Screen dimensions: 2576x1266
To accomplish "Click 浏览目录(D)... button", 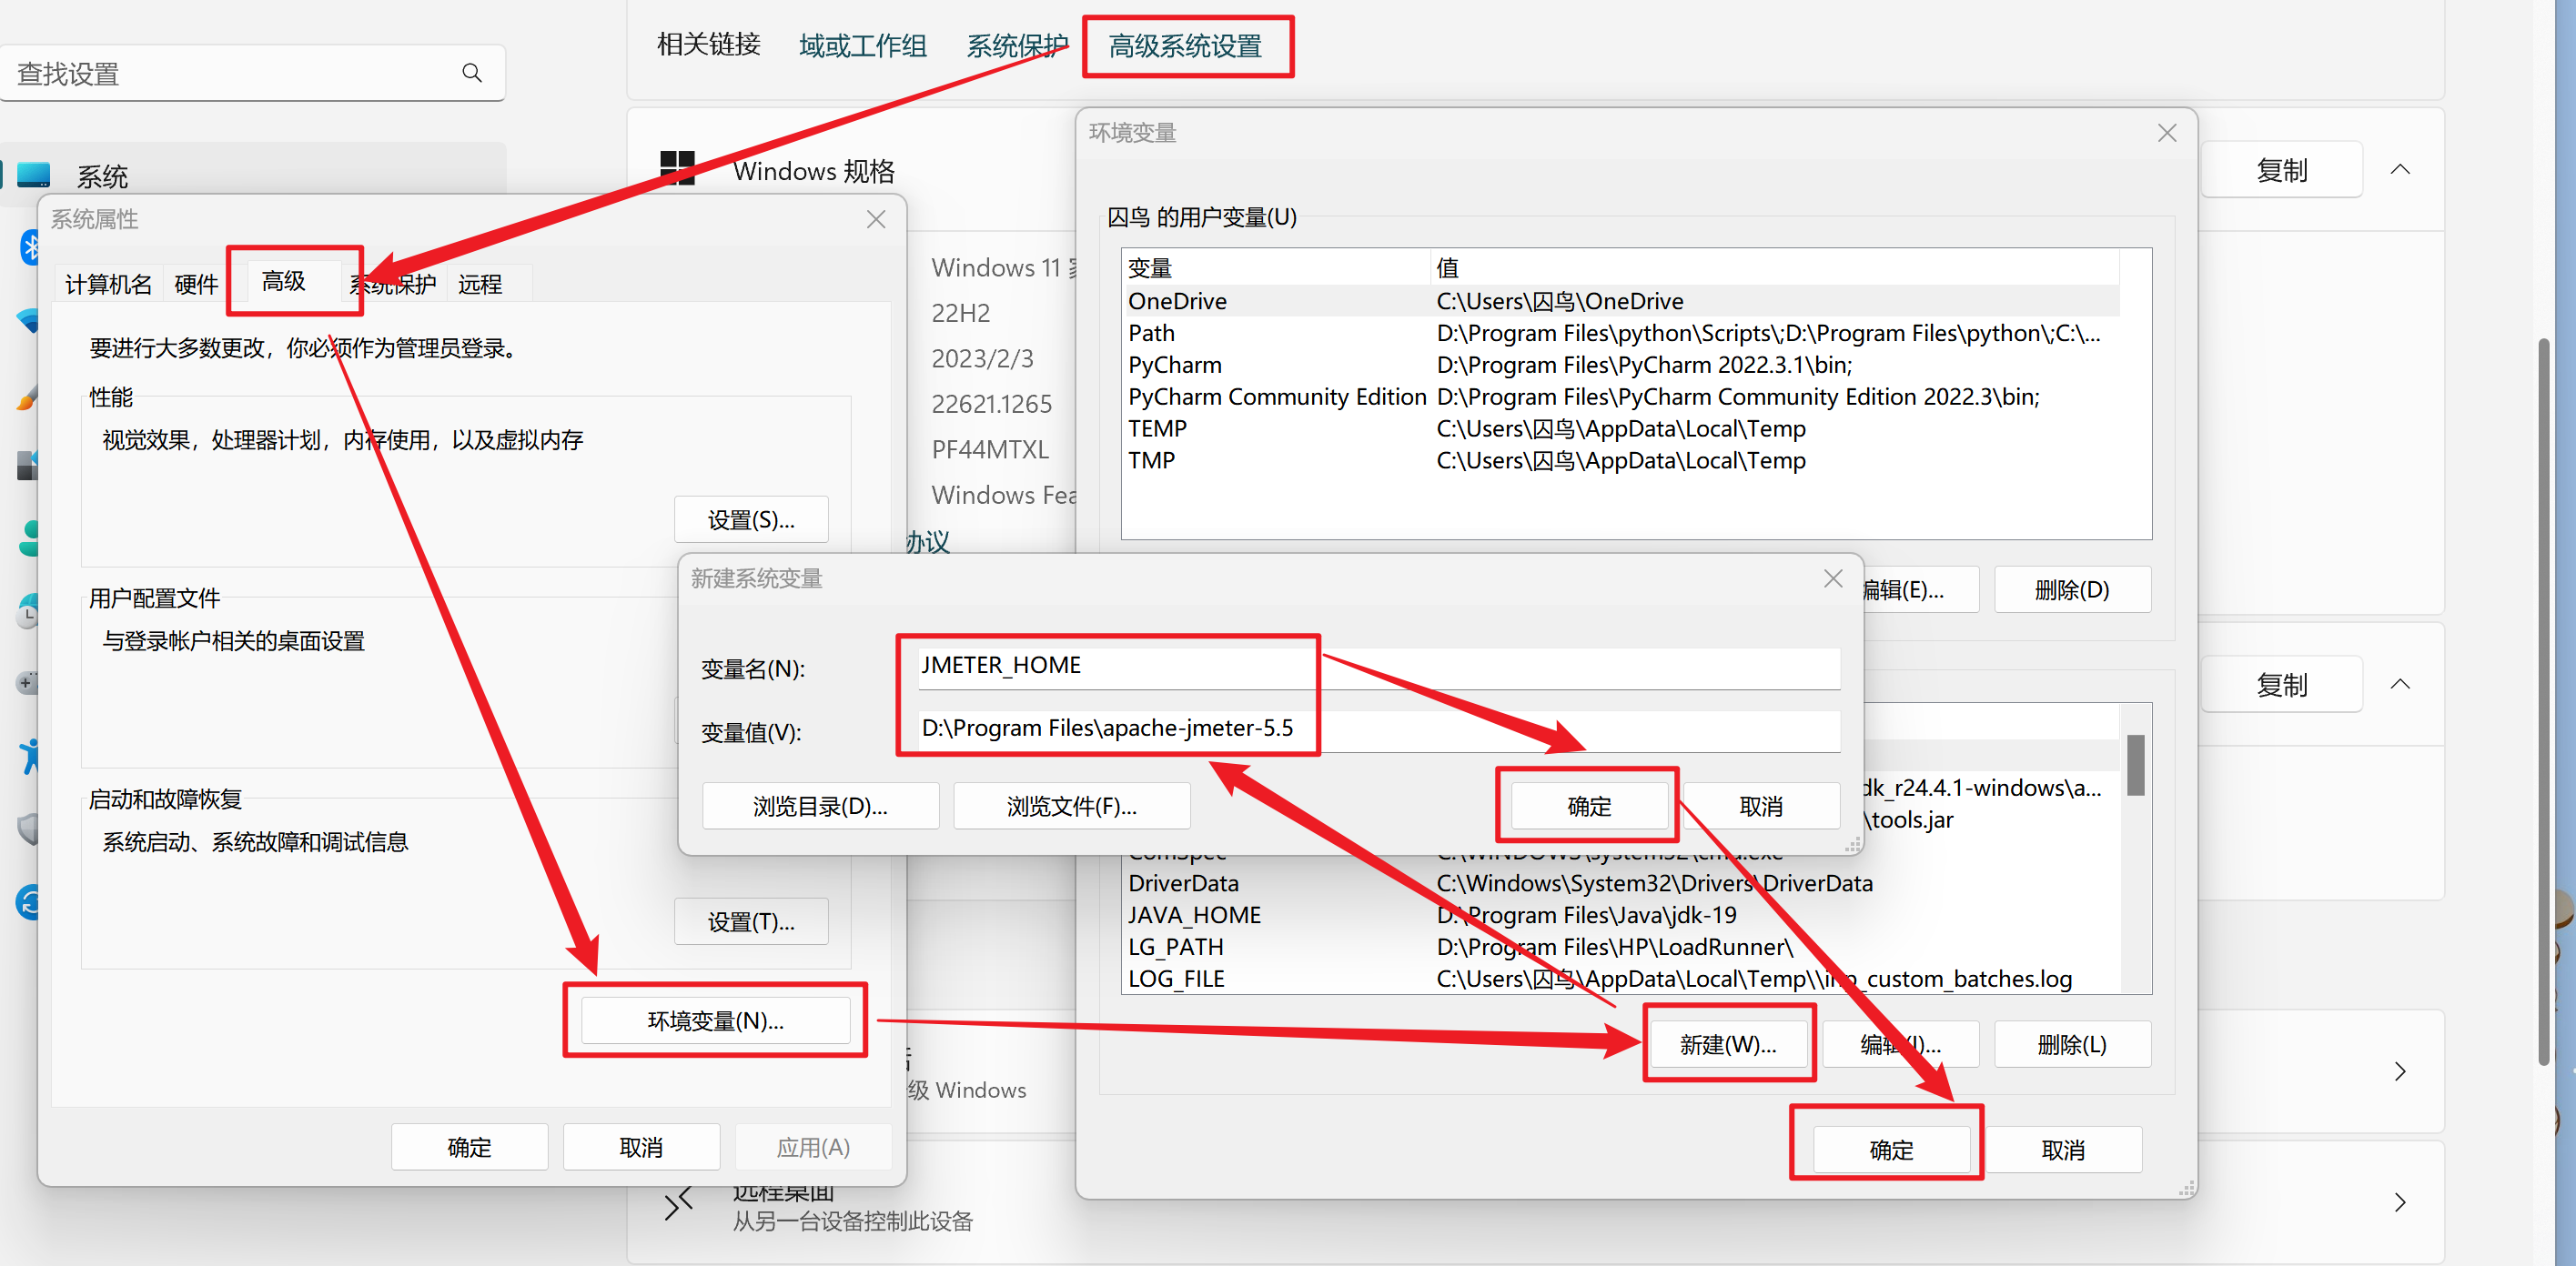I will click(823, 806).
